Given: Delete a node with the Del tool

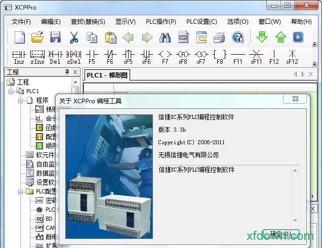Looking at the screenshot, I should 55,57.
